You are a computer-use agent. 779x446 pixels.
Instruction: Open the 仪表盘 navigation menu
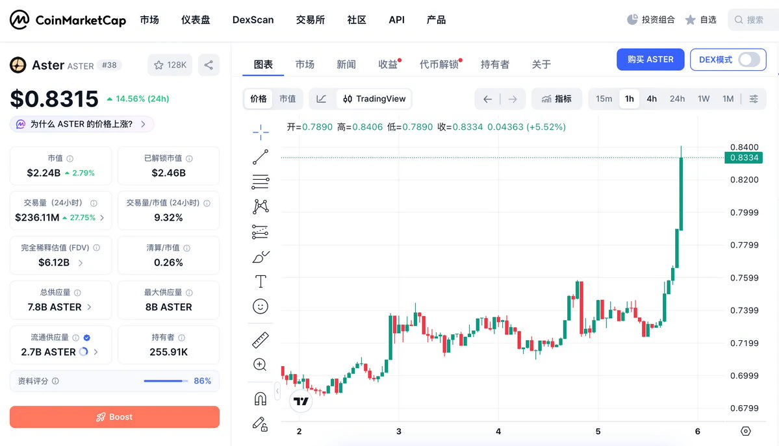pos(196,20)
